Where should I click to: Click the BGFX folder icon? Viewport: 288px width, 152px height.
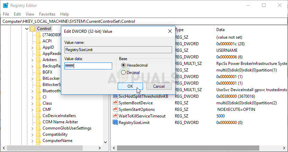point(38,72)
